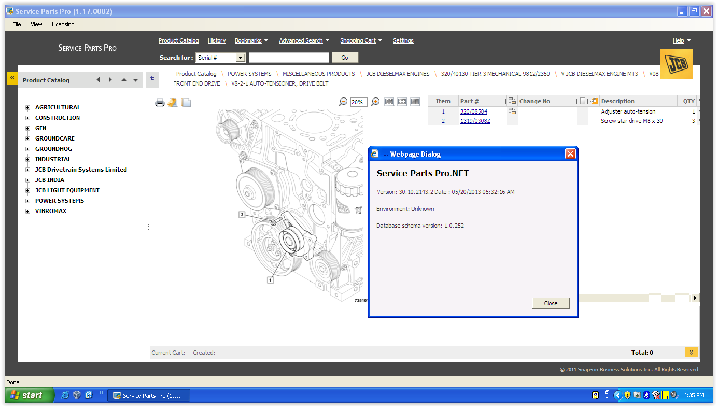Click the blank page icon in diagram toolbar
Viewport: 717px width, 407px height.
pyautogui.click(x=186, y=102)
